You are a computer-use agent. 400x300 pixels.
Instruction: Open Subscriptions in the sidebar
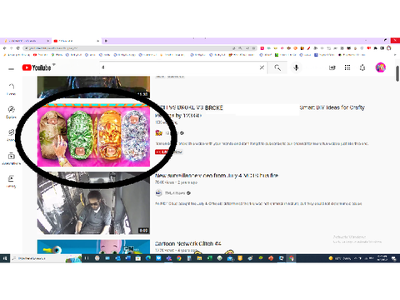click(11, 158)
